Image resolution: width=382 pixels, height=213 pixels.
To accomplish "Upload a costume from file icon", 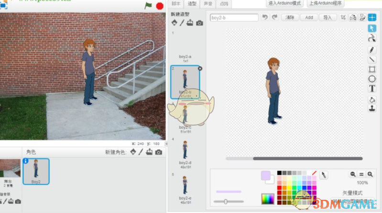I will pos(190,23).
